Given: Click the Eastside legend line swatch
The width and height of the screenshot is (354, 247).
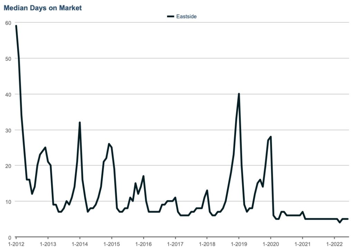Looking at the screenshot, I should click(x=171, y=16).
